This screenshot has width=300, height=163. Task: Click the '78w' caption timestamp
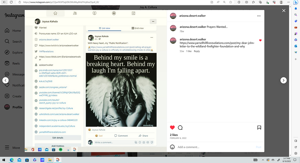coord(182,31)
